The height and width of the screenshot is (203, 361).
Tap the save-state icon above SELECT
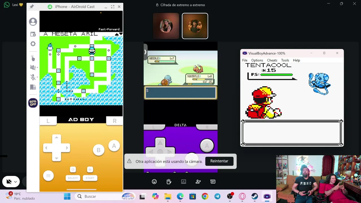click(73, 169)
